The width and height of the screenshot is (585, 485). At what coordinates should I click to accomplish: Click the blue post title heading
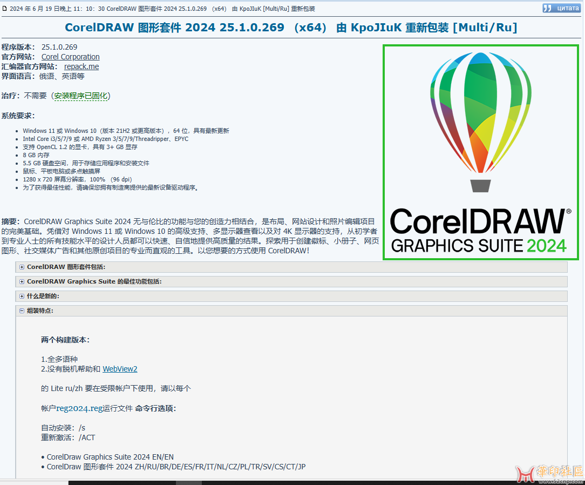click(x=291, y=28)
